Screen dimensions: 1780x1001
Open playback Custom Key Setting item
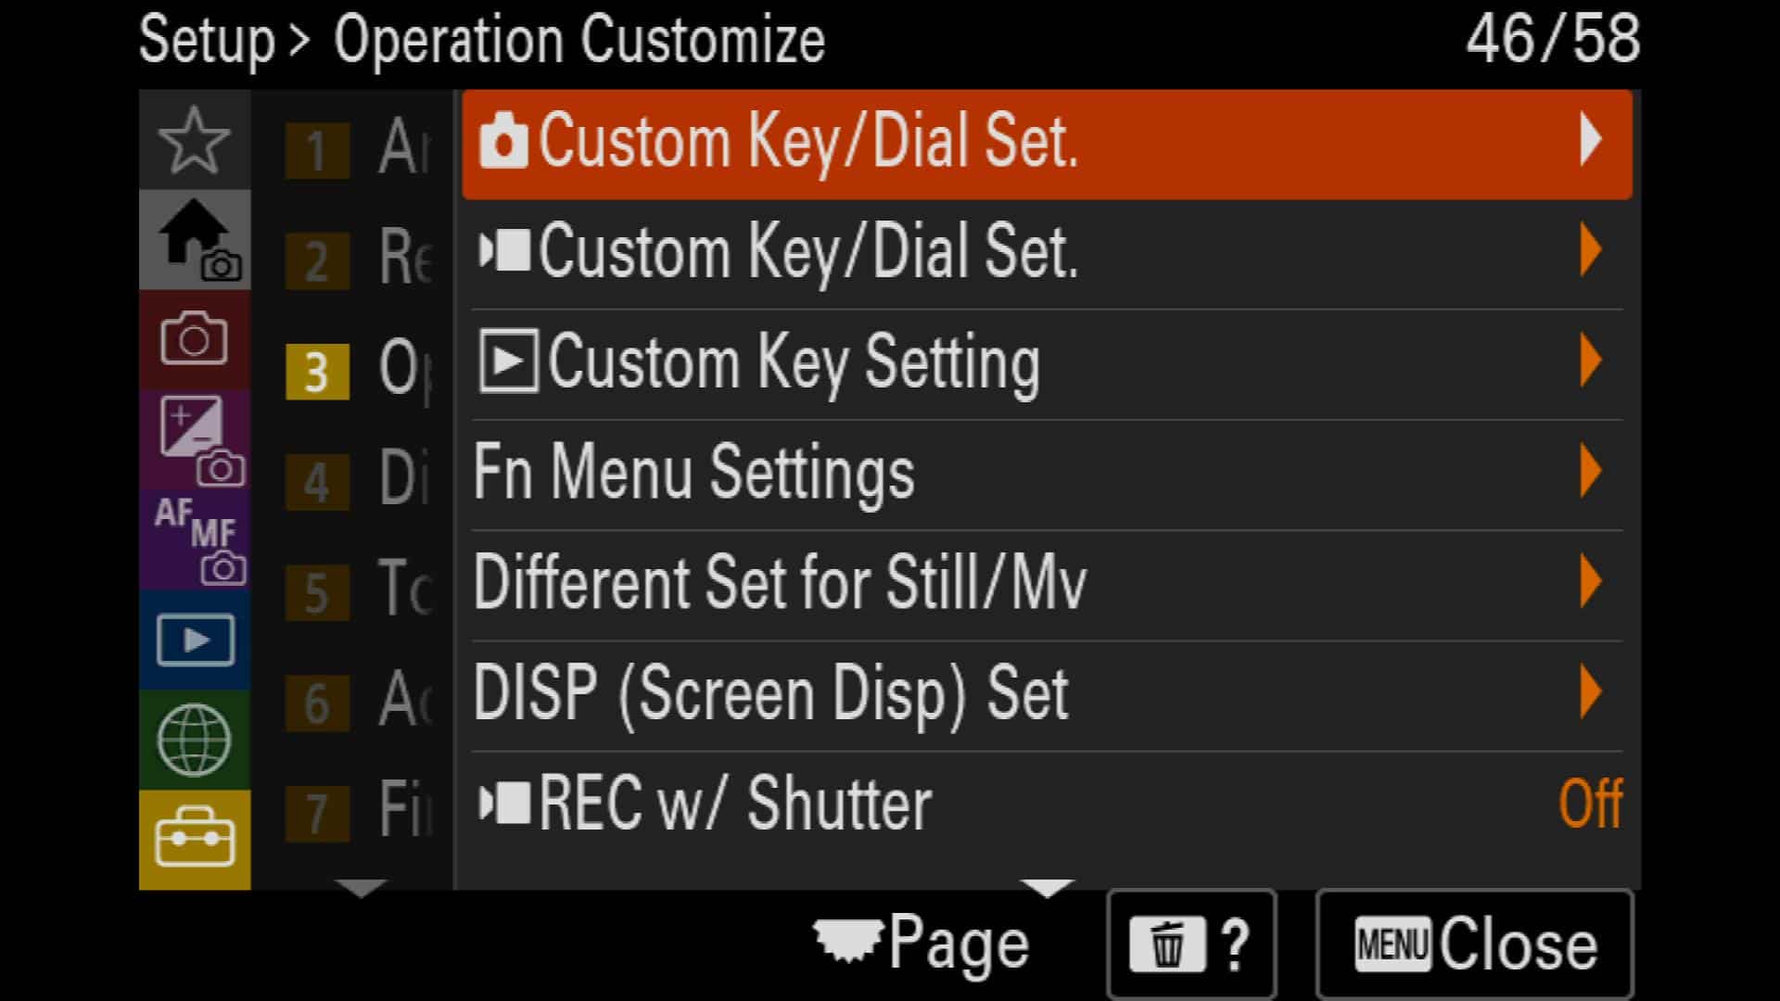(x=1048, y=363)
